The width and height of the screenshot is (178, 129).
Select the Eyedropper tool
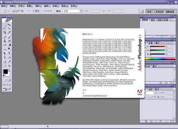[x=9, y=62]
